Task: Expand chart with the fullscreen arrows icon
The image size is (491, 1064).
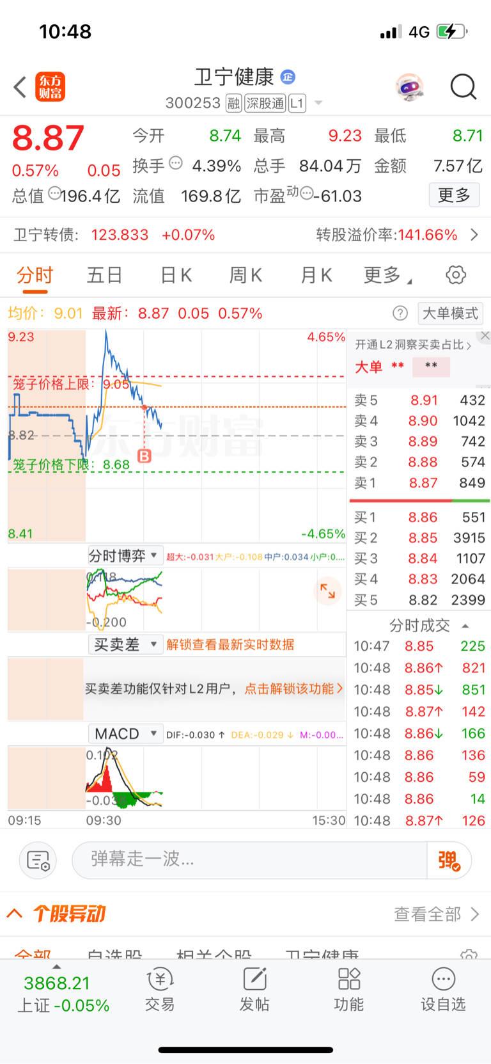Action: tap(327, 591)
